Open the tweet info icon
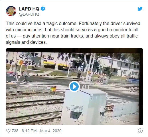 140,131
